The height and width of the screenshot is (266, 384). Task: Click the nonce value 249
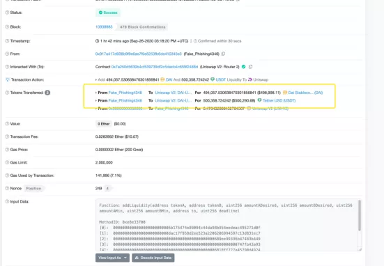[x=98, y=189]
